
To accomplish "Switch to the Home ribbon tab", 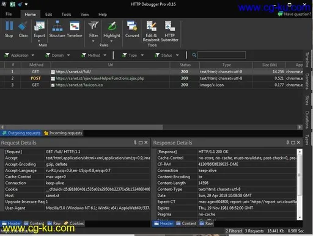I will (30, 14).
